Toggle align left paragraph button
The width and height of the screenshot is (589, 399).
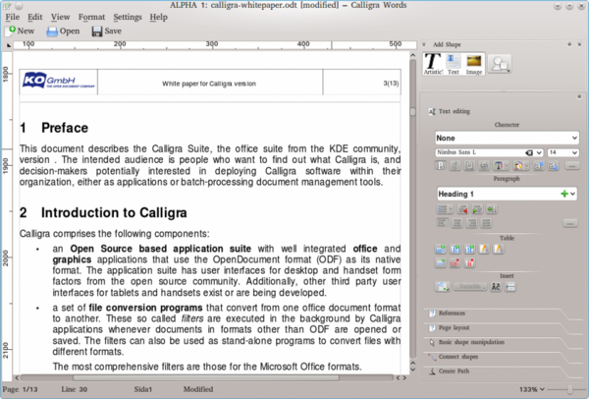coord(442,223)
